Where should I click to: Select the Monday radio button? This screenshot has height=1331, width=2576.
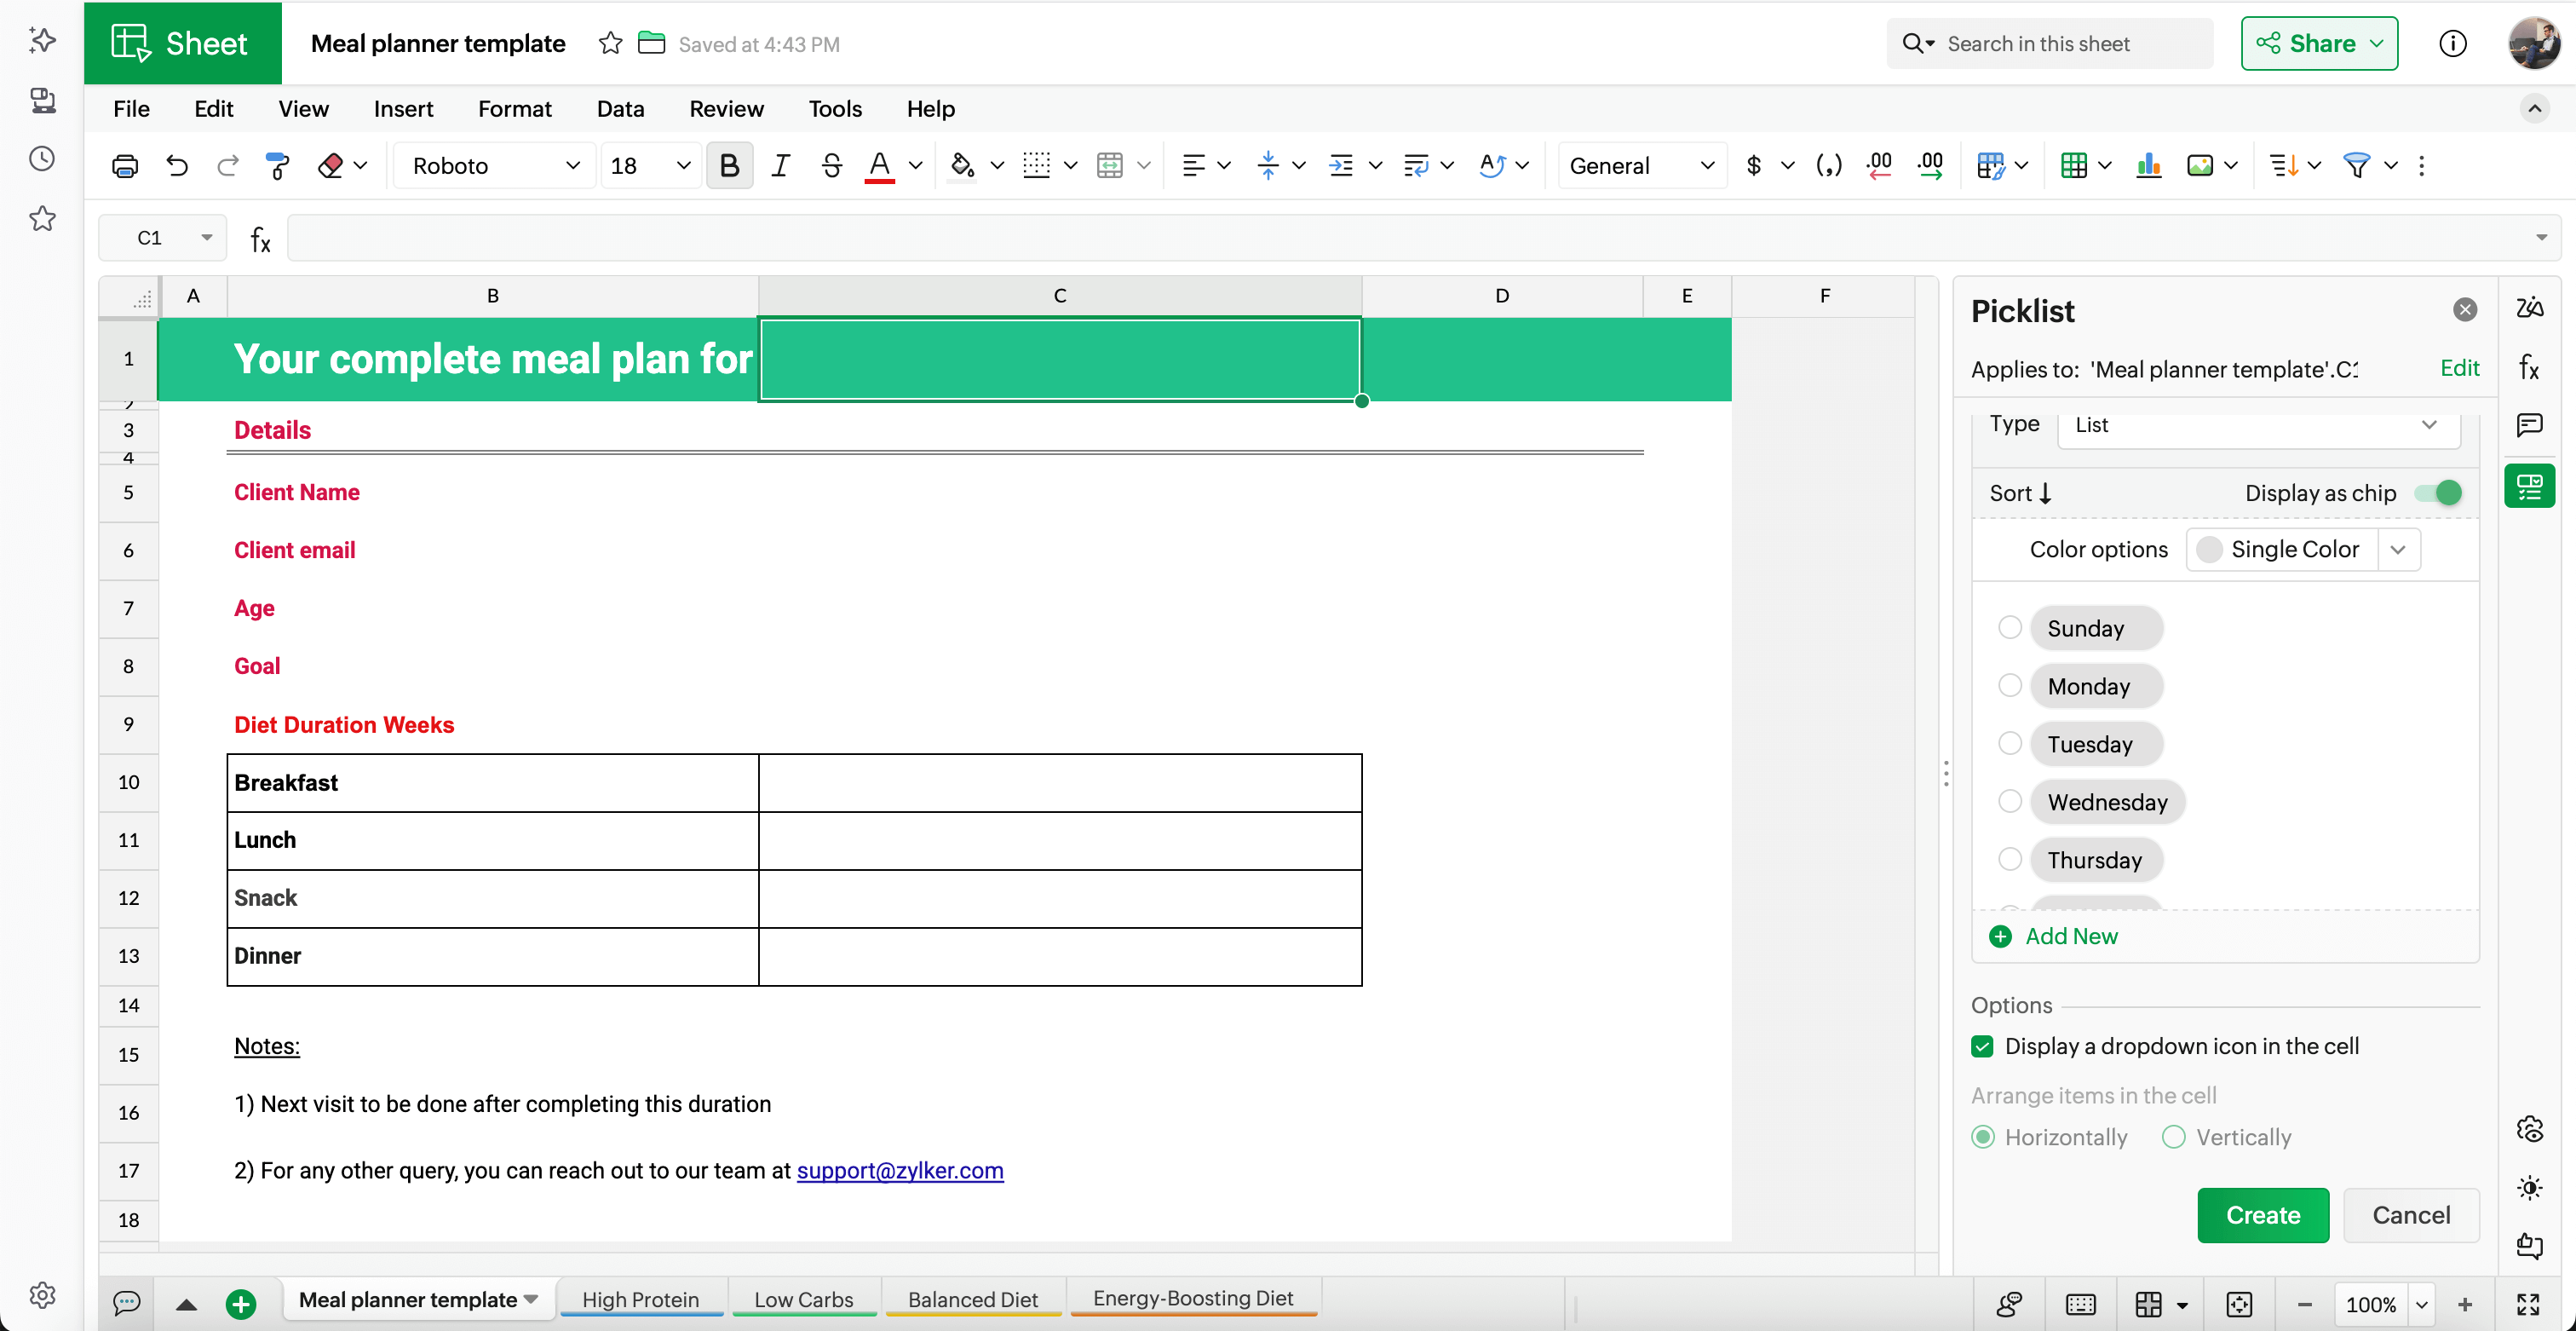2010,686
